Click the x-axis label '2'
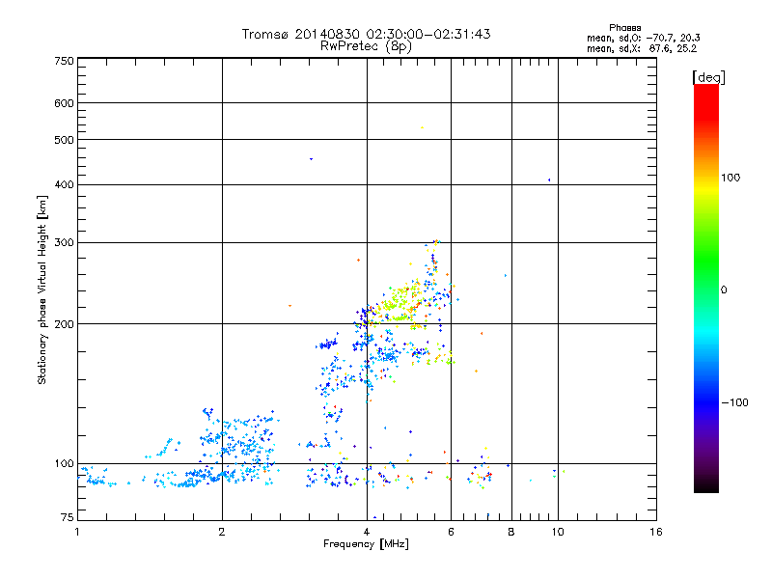 pos(222,532)
